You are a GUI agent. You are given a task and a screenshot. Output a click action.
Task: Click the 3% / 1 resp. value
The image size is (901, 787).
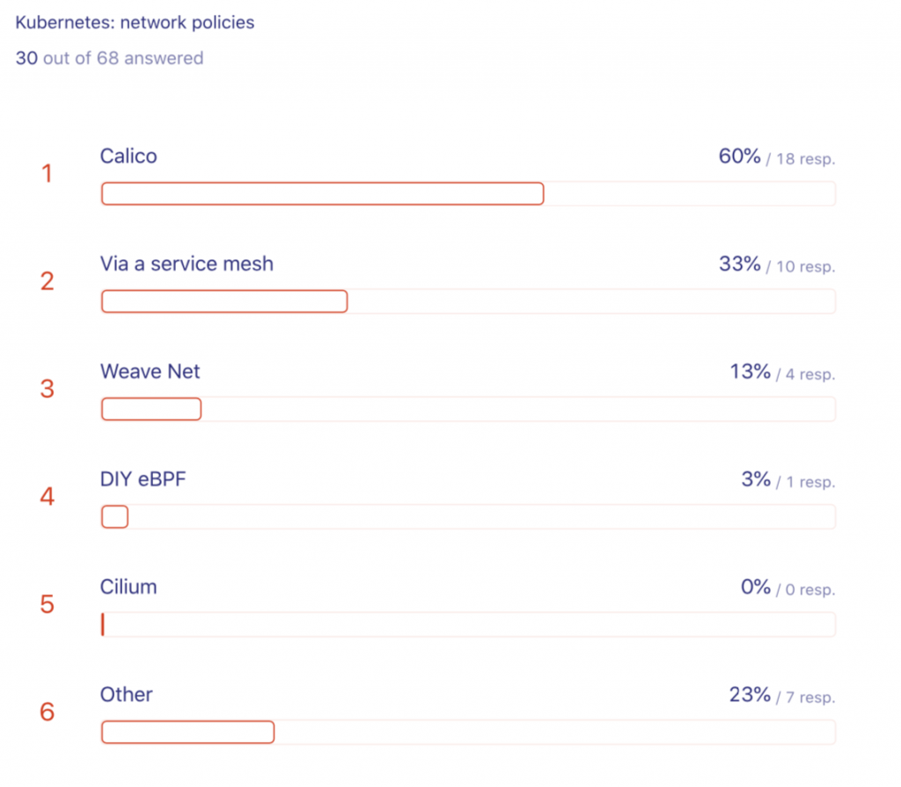click(x=787, y=480)
